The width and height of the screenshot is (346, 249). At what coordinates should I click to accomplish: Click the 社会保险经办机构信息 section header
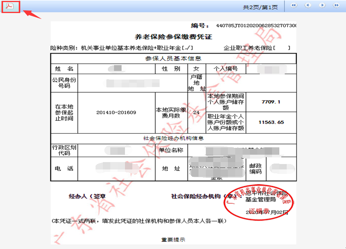click(173, 138)
